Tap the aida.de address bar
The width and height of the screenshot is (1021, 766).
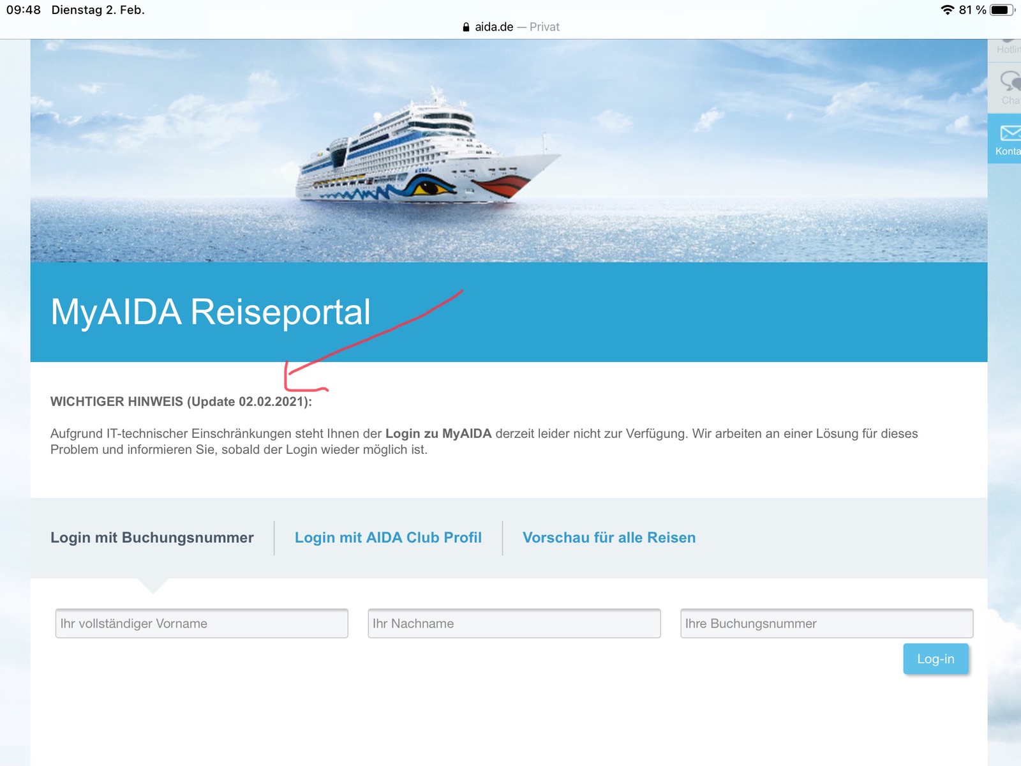tap(511, 27)
